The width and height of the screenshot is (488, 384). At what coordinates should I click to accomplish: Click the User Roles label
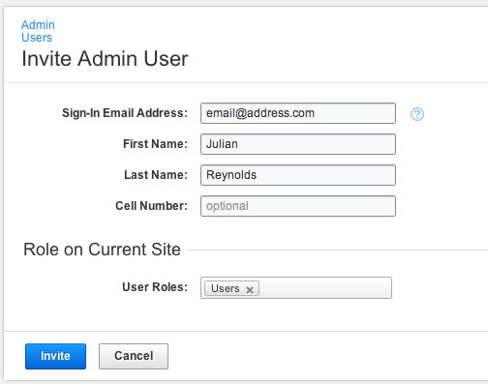coord(155,287)
